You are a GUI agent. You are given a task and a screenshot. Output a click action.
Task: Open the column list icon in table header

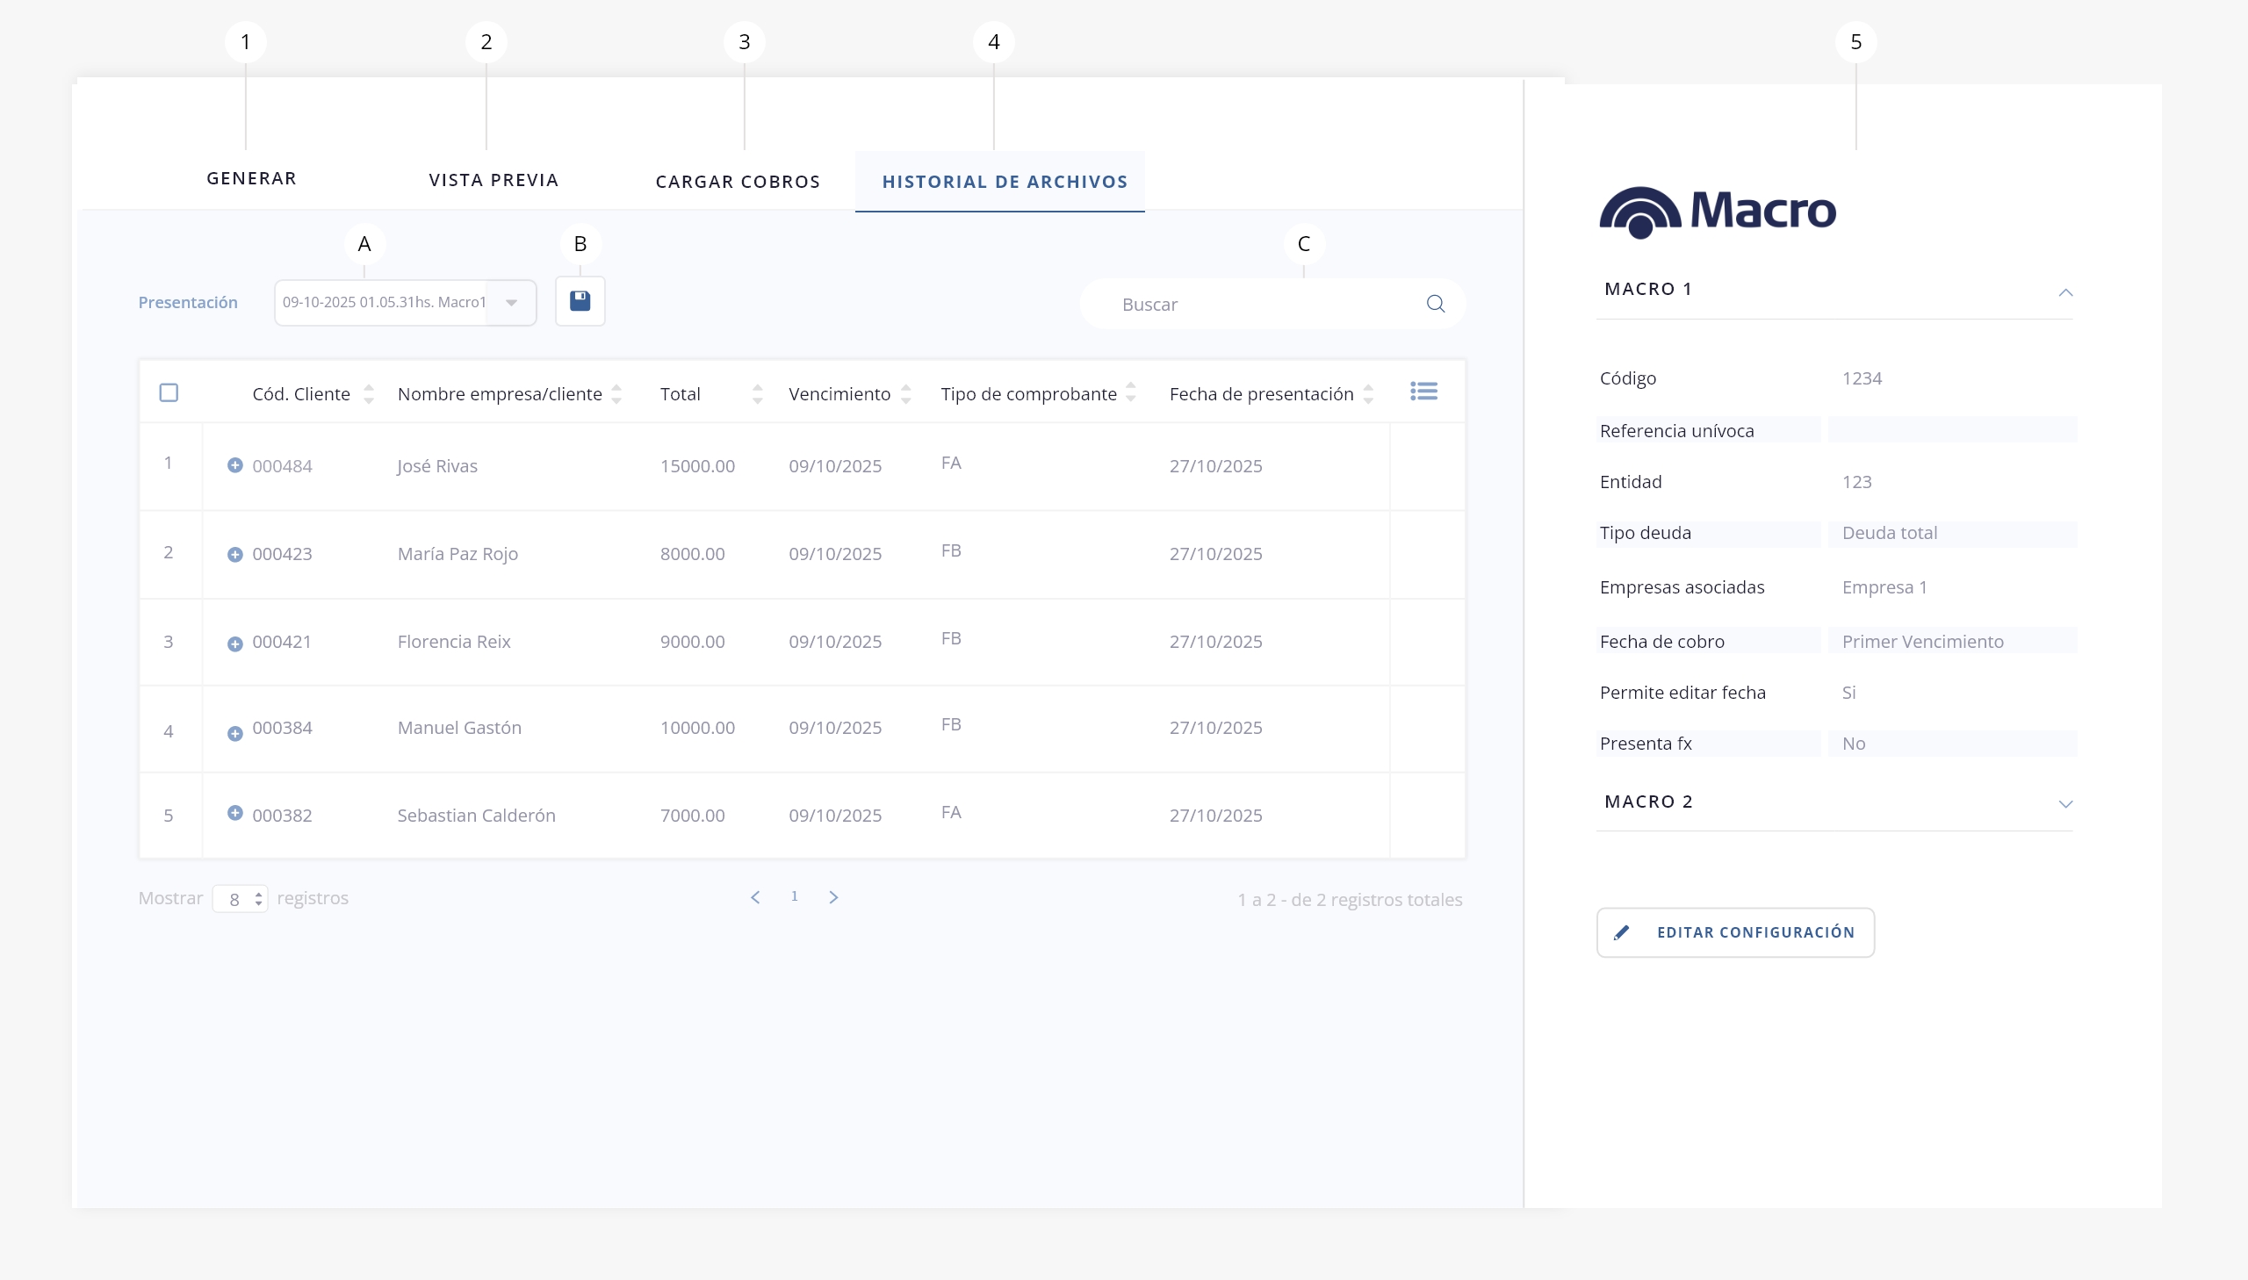point(1423,392)
